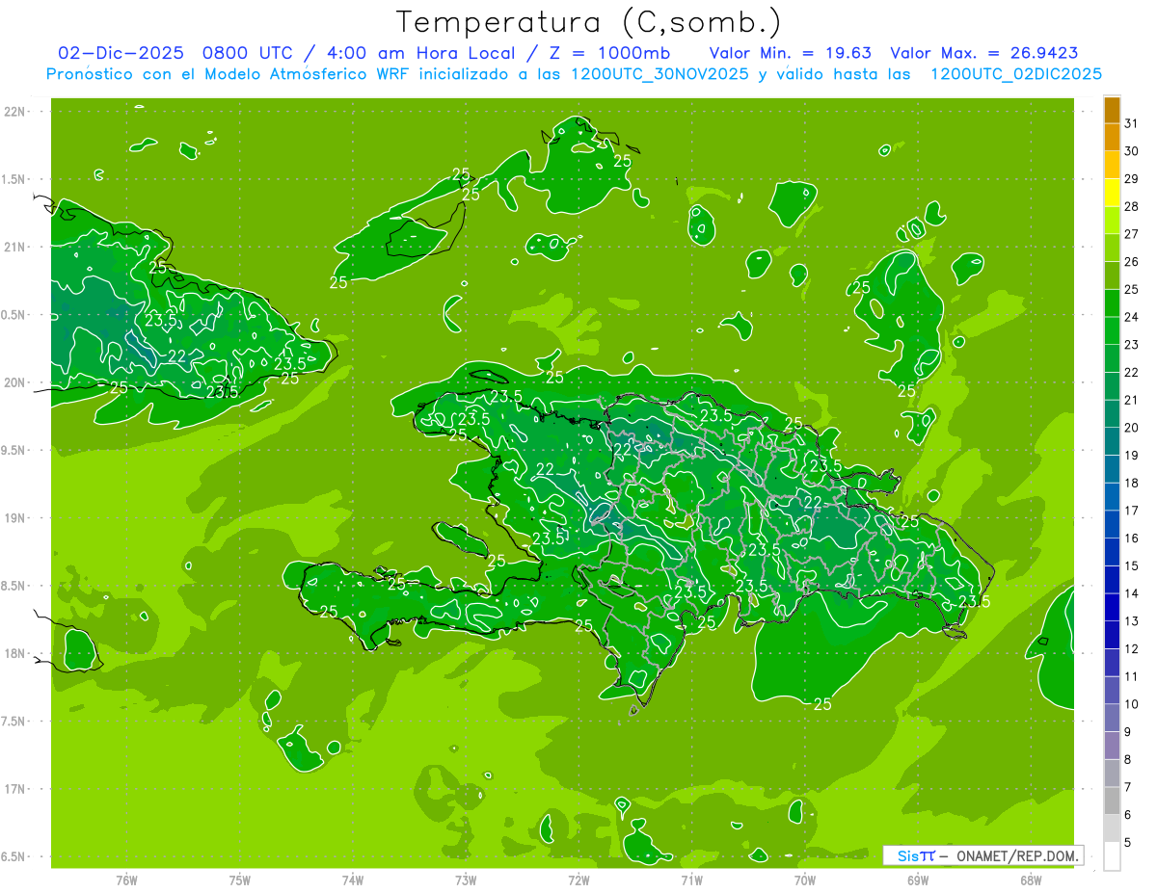This screenshot has width=1157, height=893.
Task: Click the title 'Temperatura (C,somb.)'
Action: tap(589, 22)
